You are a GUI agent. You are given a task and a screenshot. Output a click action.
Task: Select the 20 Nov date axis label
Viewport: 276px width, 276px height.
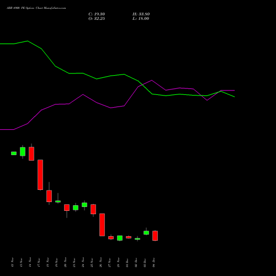click(x=65, y=262)
